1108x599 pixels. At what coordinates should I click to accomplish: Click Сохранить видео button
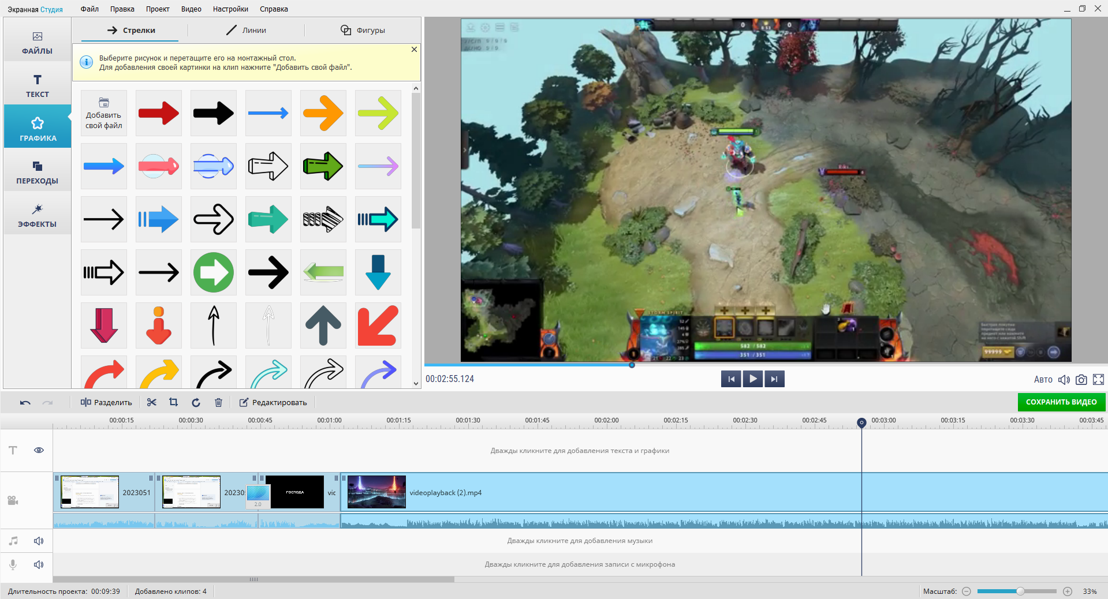point(1061,402)
